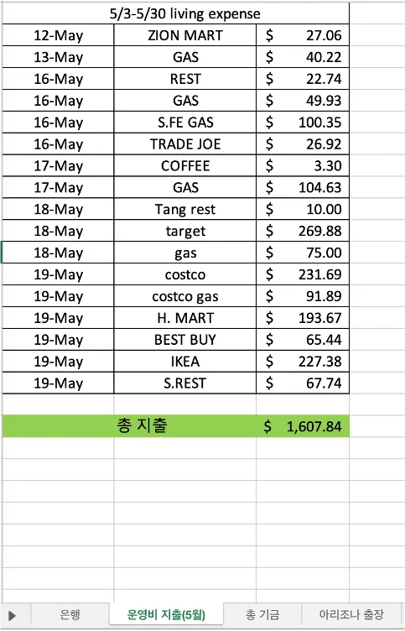Select the 269.88 target amount cell
The image size is (405, 631).
click(303, 231)
